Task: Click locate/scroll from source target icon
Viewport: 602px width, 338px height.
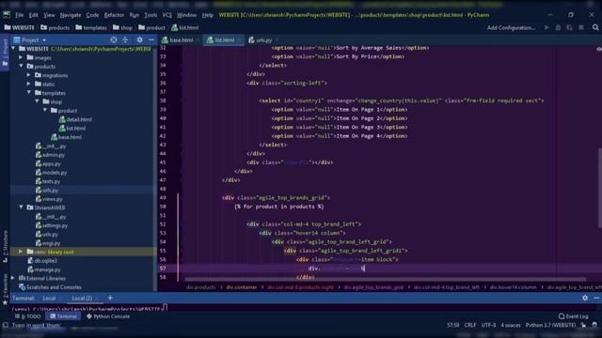Action: tap(114, 39)
